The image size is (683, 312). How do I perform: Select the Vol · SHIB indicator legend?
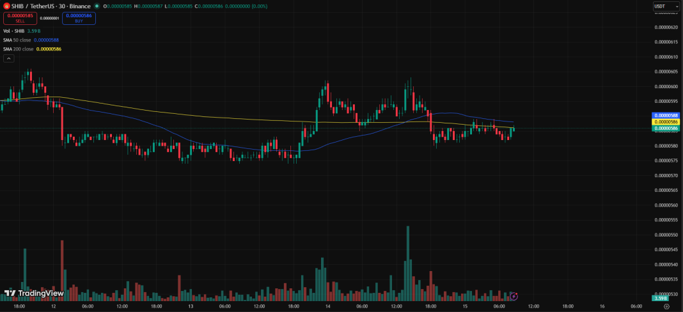[x=22, y=31]
